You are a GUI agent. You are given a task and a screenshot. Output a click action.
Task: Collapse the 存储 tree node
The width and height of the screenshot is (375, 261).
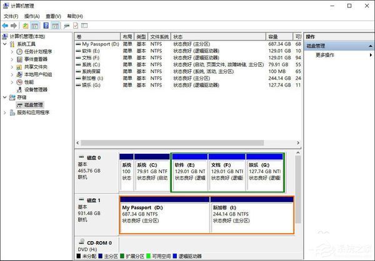click(5, 97)
